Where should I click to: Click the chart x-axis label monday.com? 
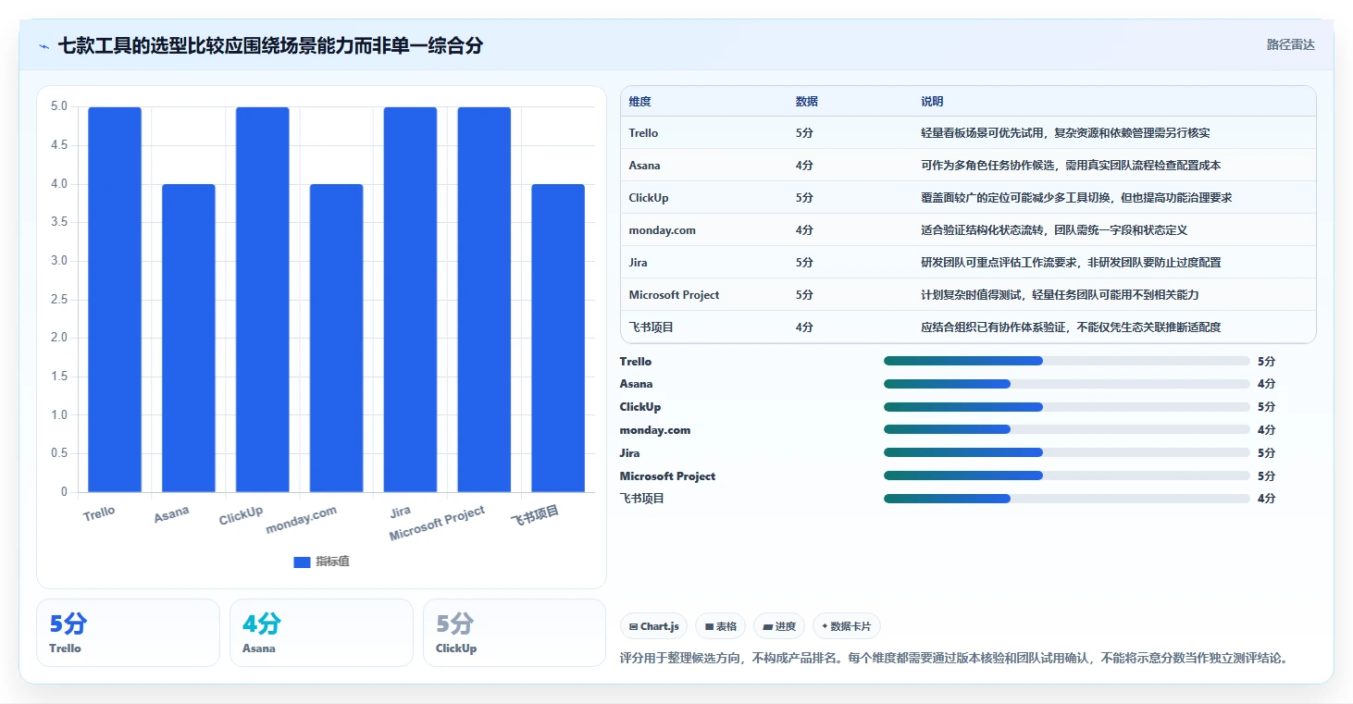(302, 519)
